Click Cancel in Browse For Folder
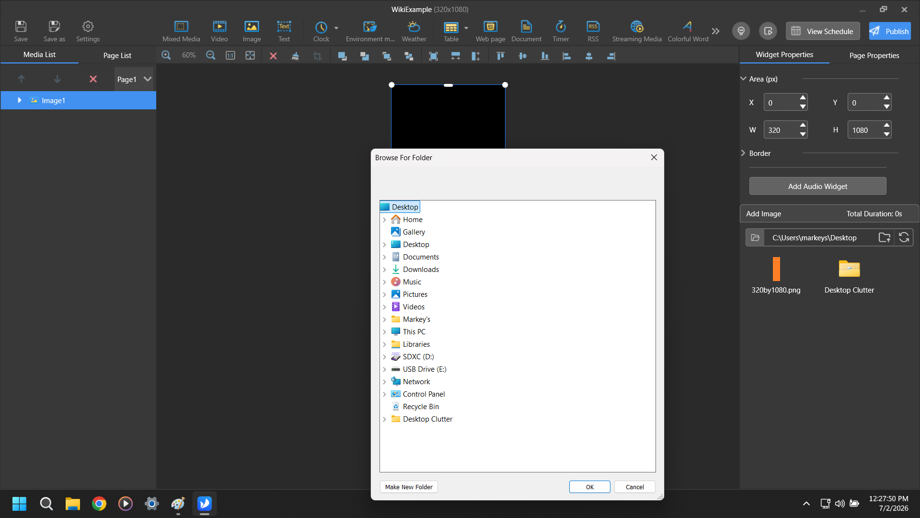This screenshot has height=518, width=920. click(634, 487)
